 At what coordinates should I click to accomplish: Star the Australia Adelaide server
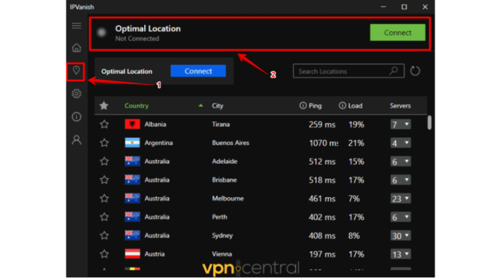point(104,161)
